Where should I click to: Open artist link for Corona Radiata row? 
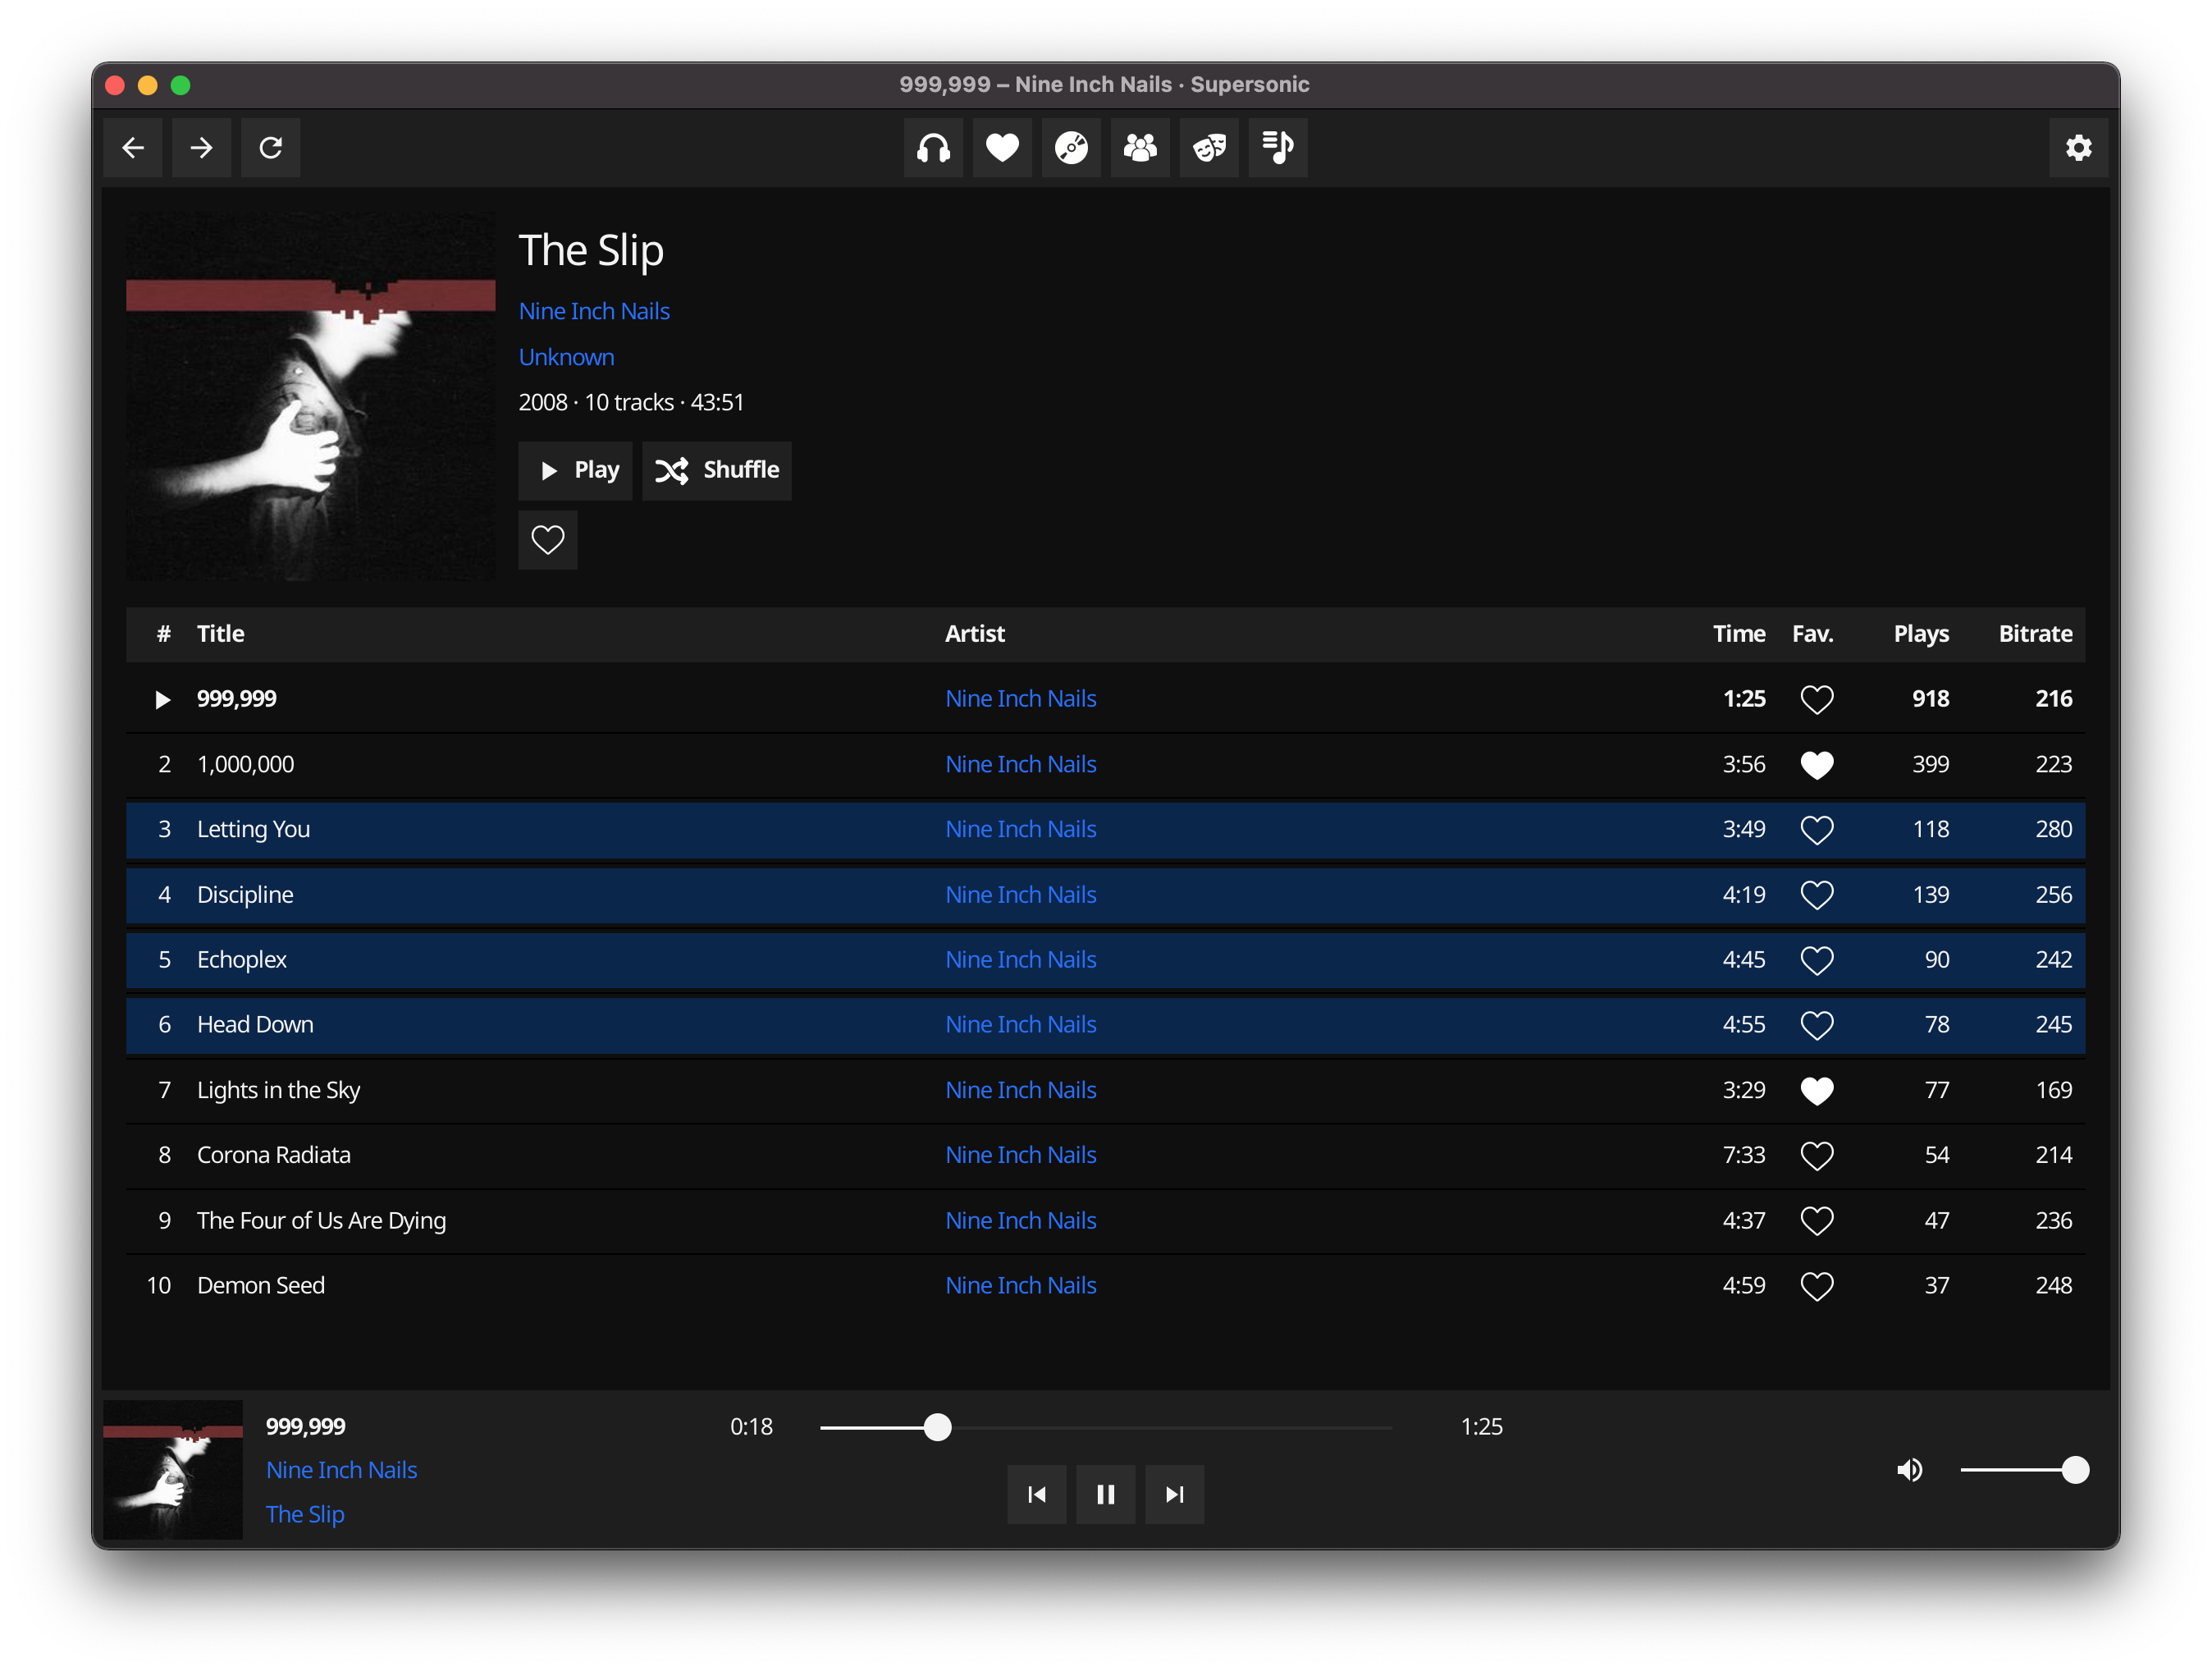click(1021, 1156)
